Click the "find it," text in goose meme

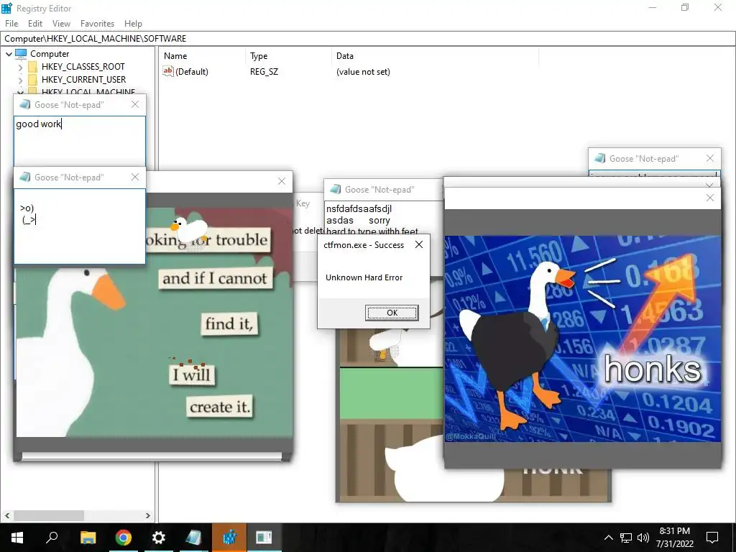point(229,323)
